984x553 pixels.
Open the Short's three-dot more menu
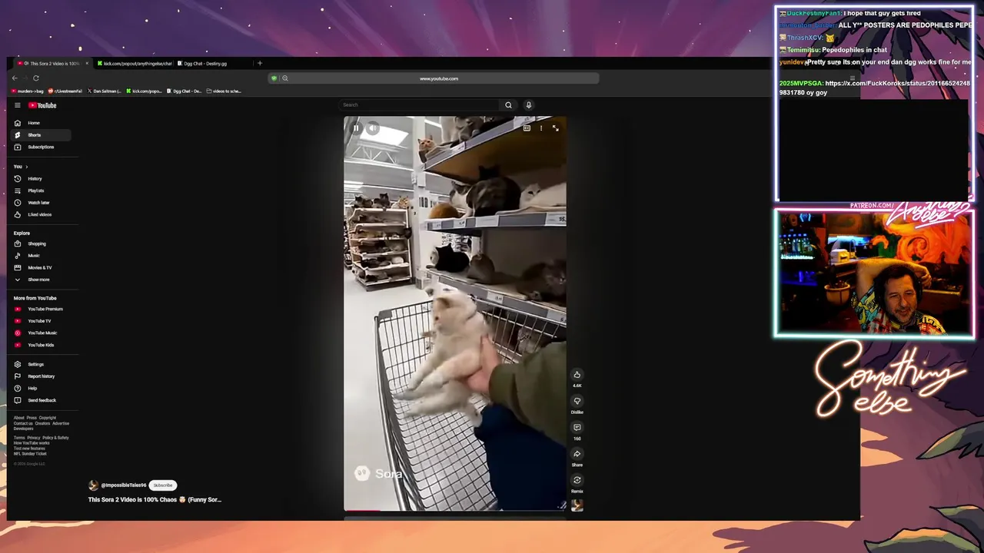[x=541, y=128]
